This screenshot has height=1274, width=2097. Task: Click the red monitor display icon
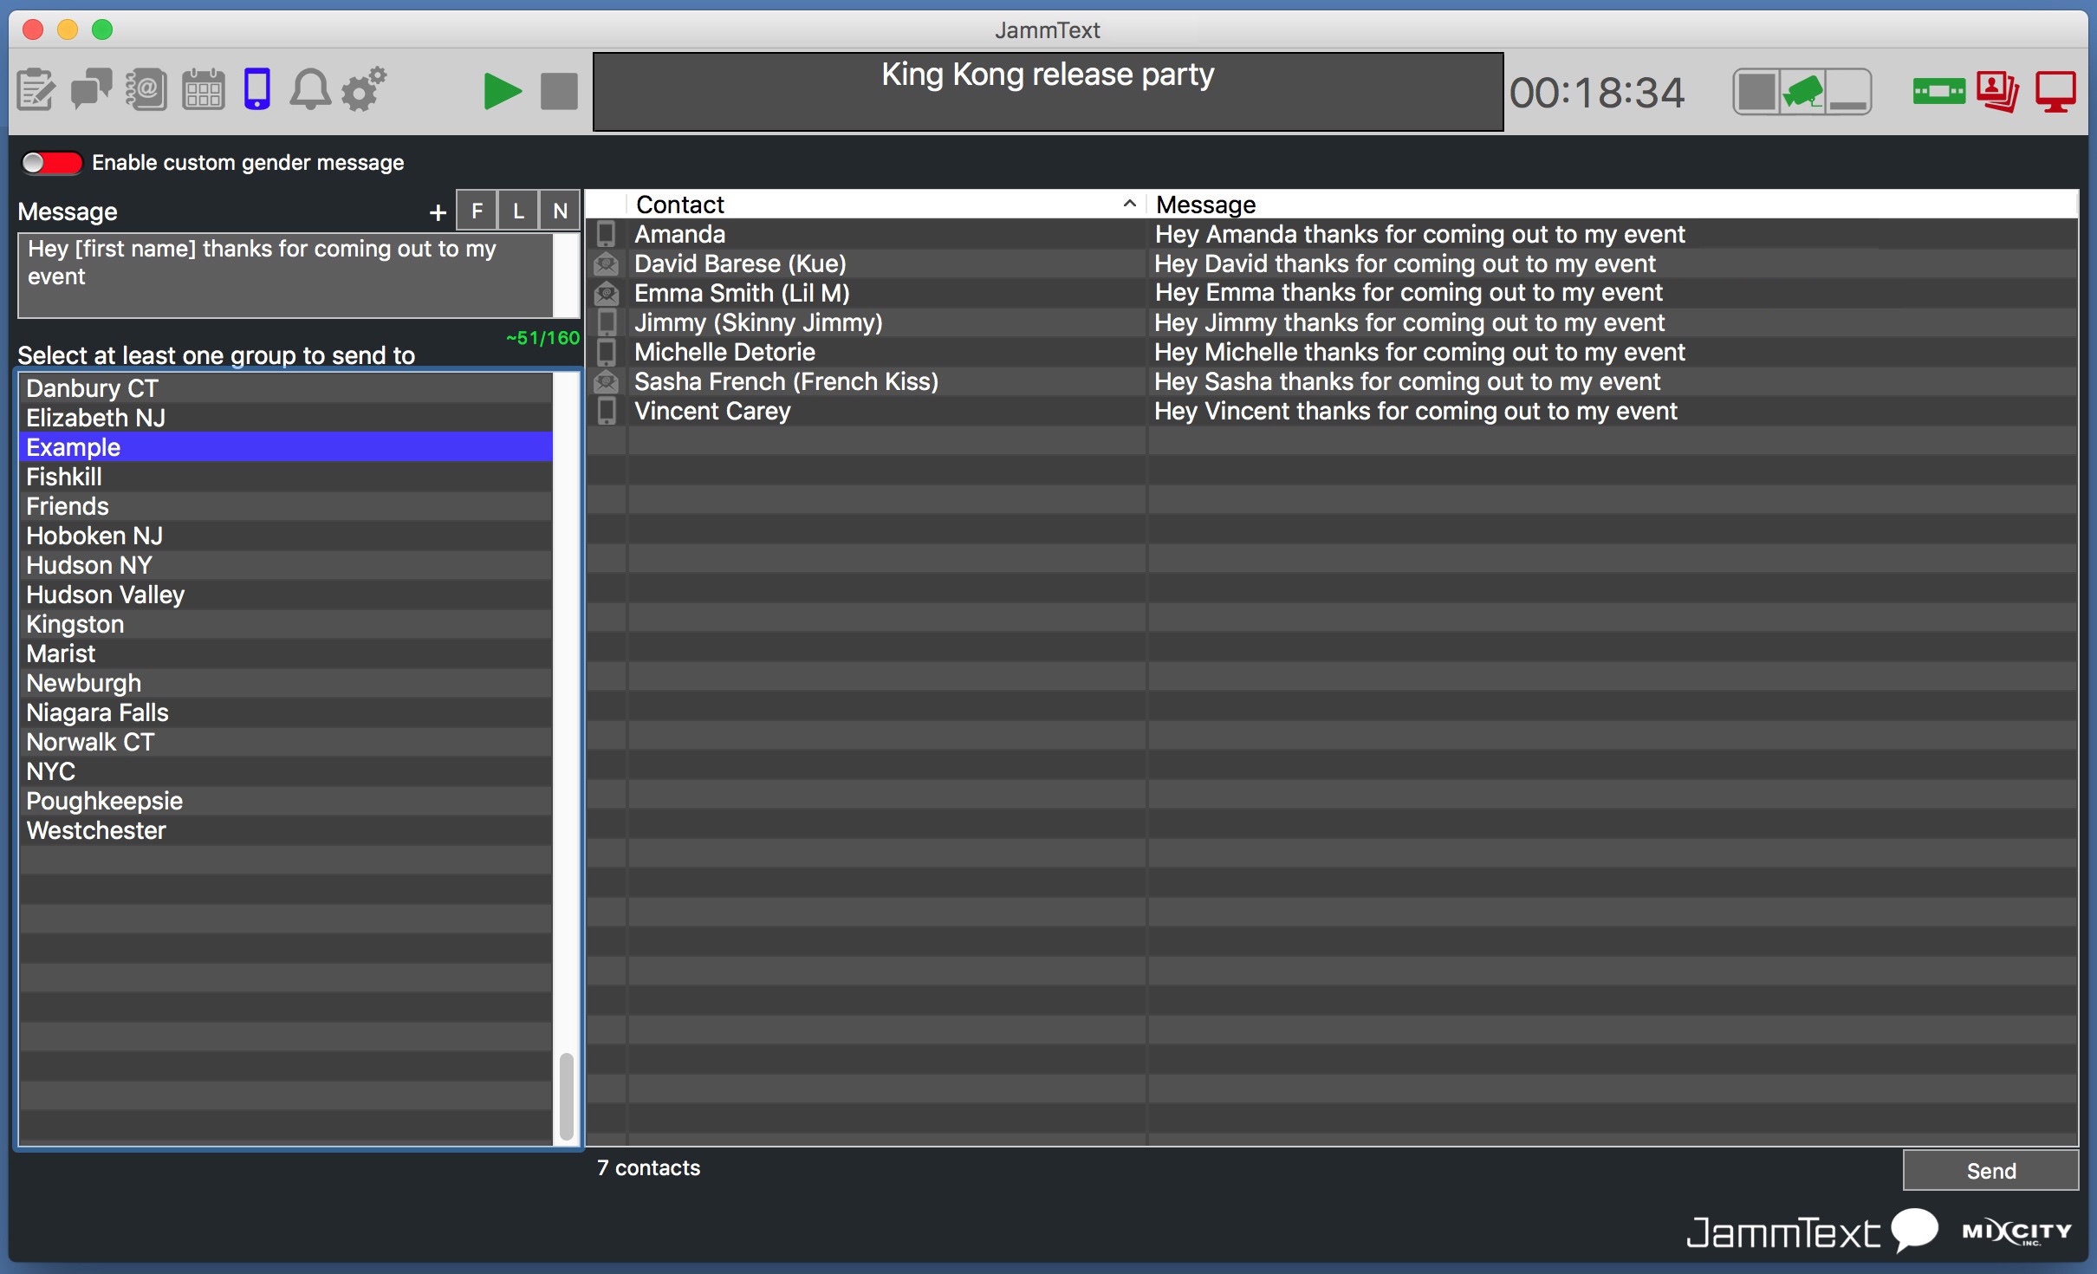click(x=2056, y=92)
